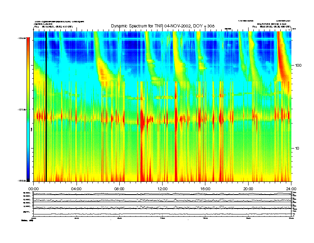Click the 12:00 time axis label

[x=163, y=189]
